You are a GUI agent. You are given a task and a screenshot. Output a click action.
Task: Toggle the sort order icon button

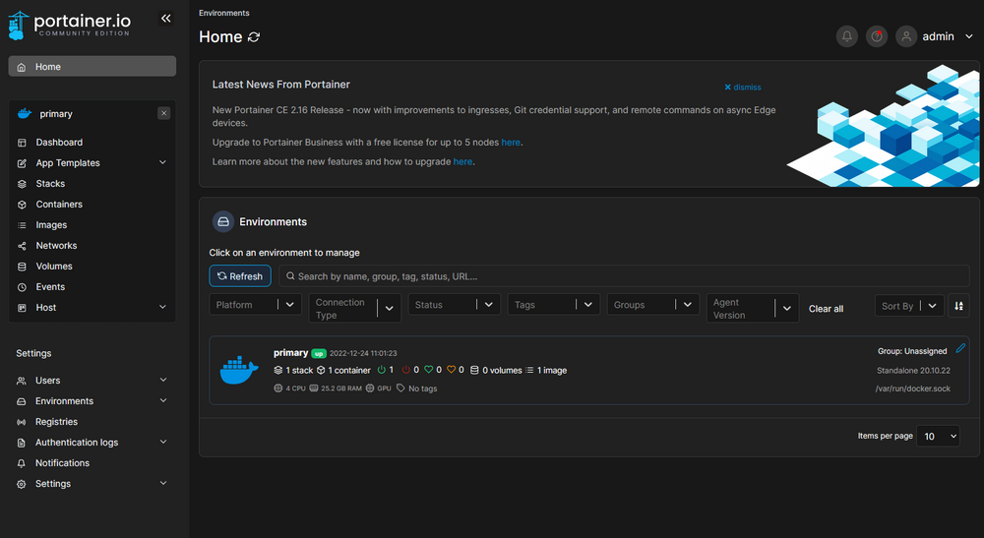pos(959,306)
